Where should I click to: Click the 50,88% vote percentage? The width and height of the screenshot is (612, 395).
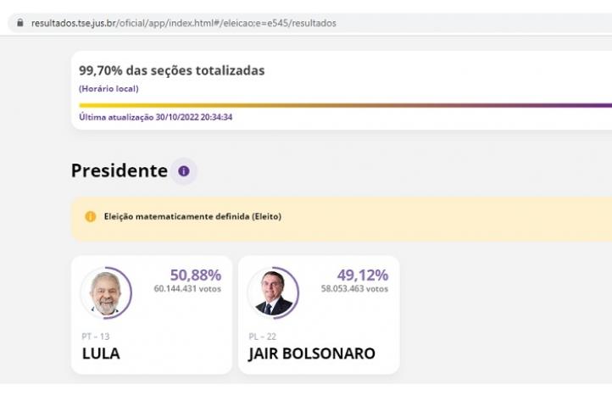(196, 275)
